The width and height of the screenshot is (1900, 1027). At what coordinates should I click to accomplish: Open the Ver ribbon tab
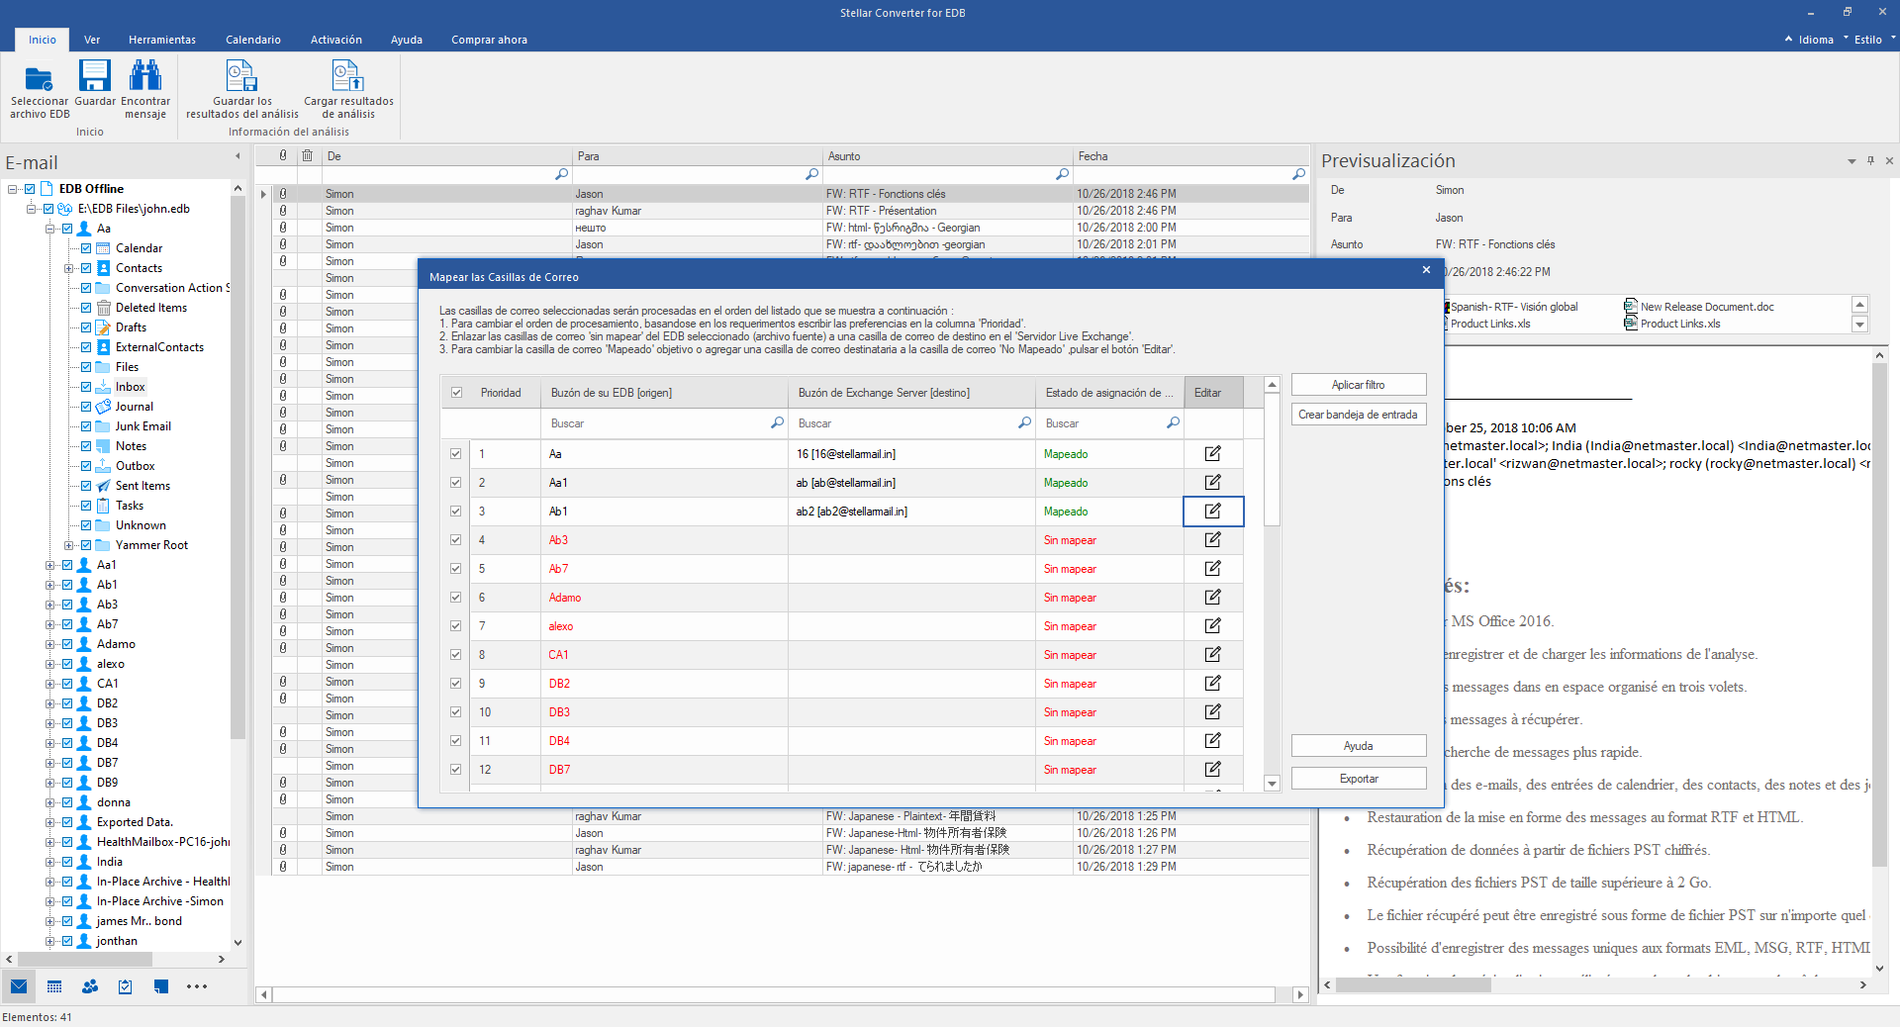coord(92,40)
